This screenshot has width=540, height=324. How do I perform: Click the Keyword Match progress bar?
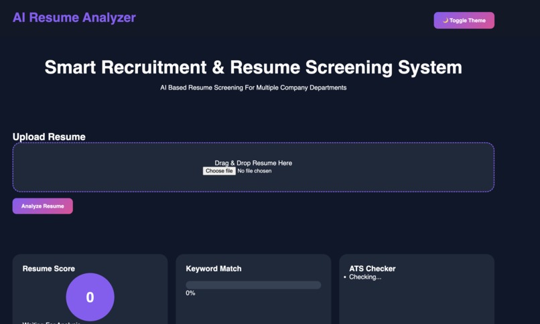253,285
